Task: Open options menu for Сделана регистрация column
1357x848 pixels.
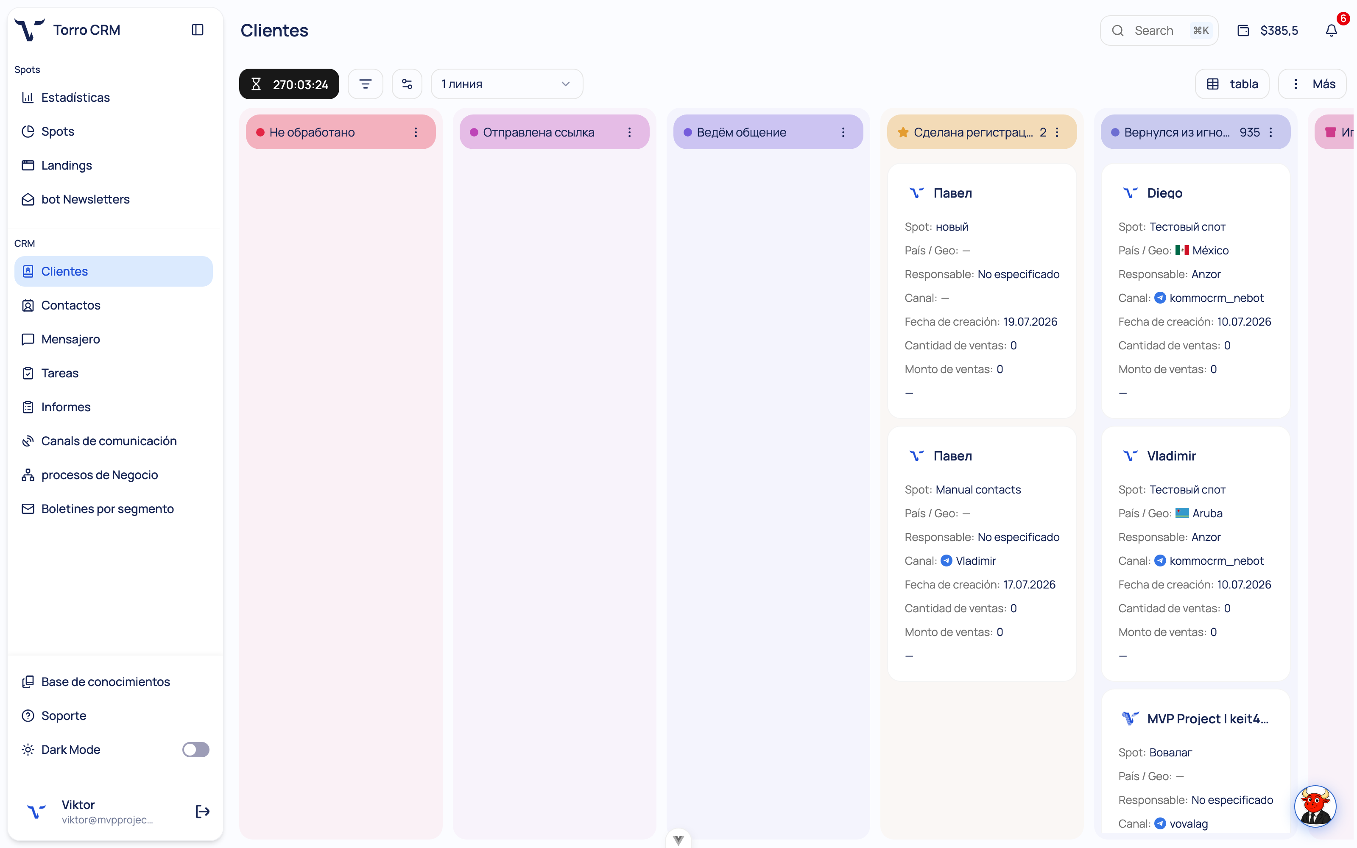Action: tap(1057, 132)
